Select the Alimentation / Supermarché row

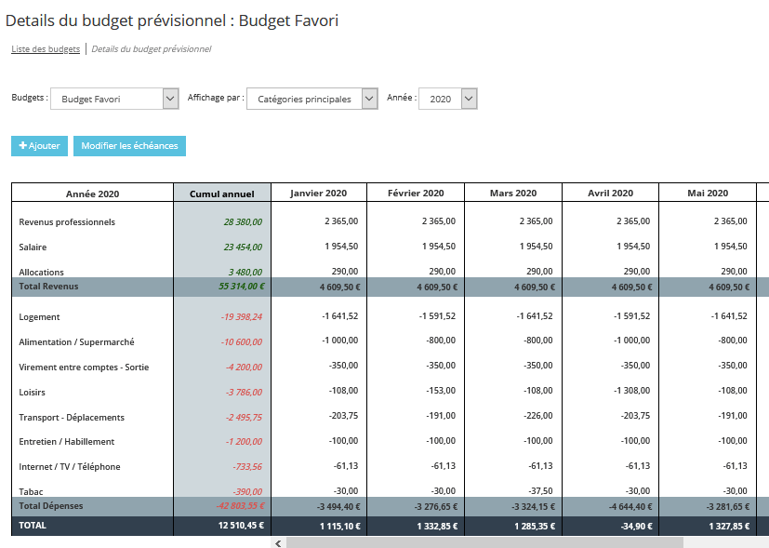tap(76, 342)
